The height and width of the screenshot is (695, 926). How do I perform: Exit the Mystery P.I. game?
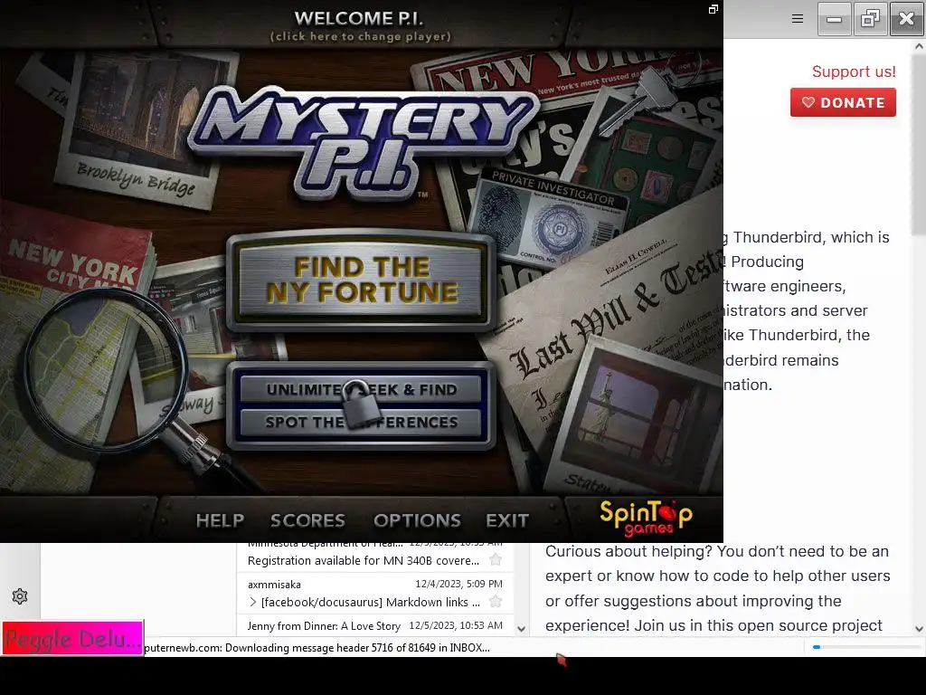(x=507, y=520)
